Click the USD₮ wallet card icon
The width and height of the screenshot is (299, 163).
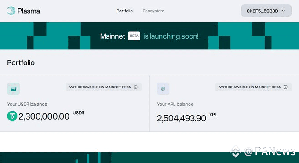coord(14,89)
